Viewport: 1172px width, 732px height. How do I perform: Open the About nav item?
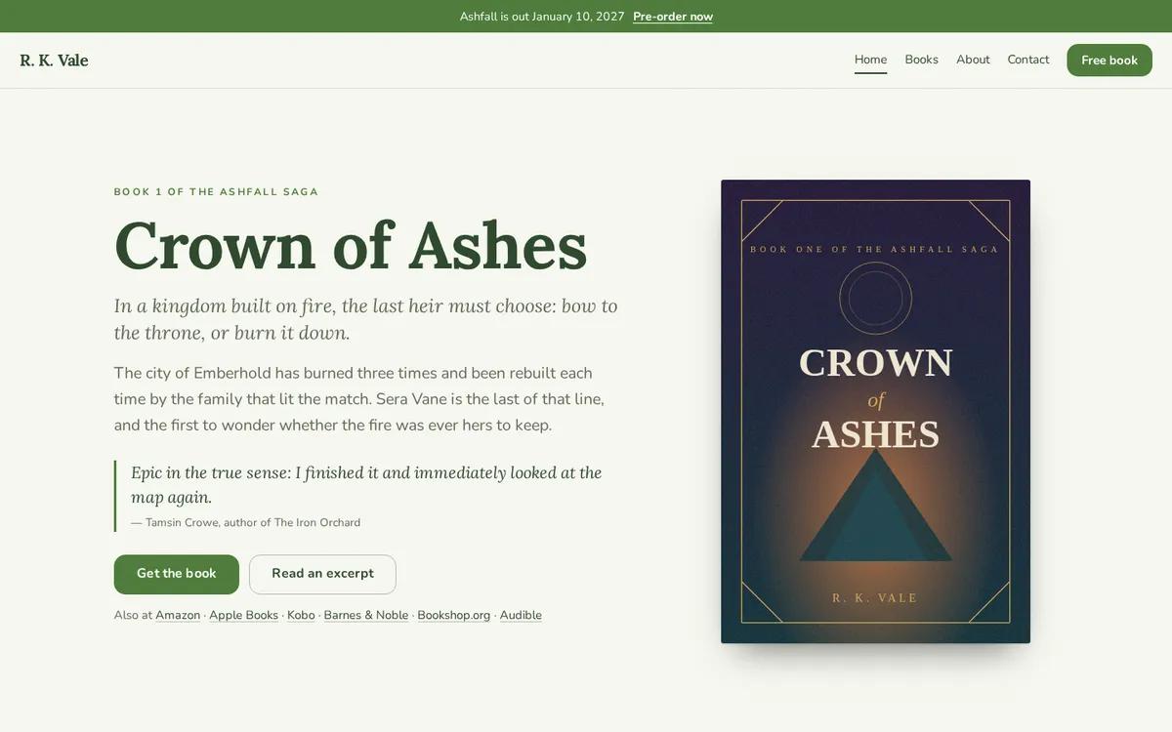[973, 60]
